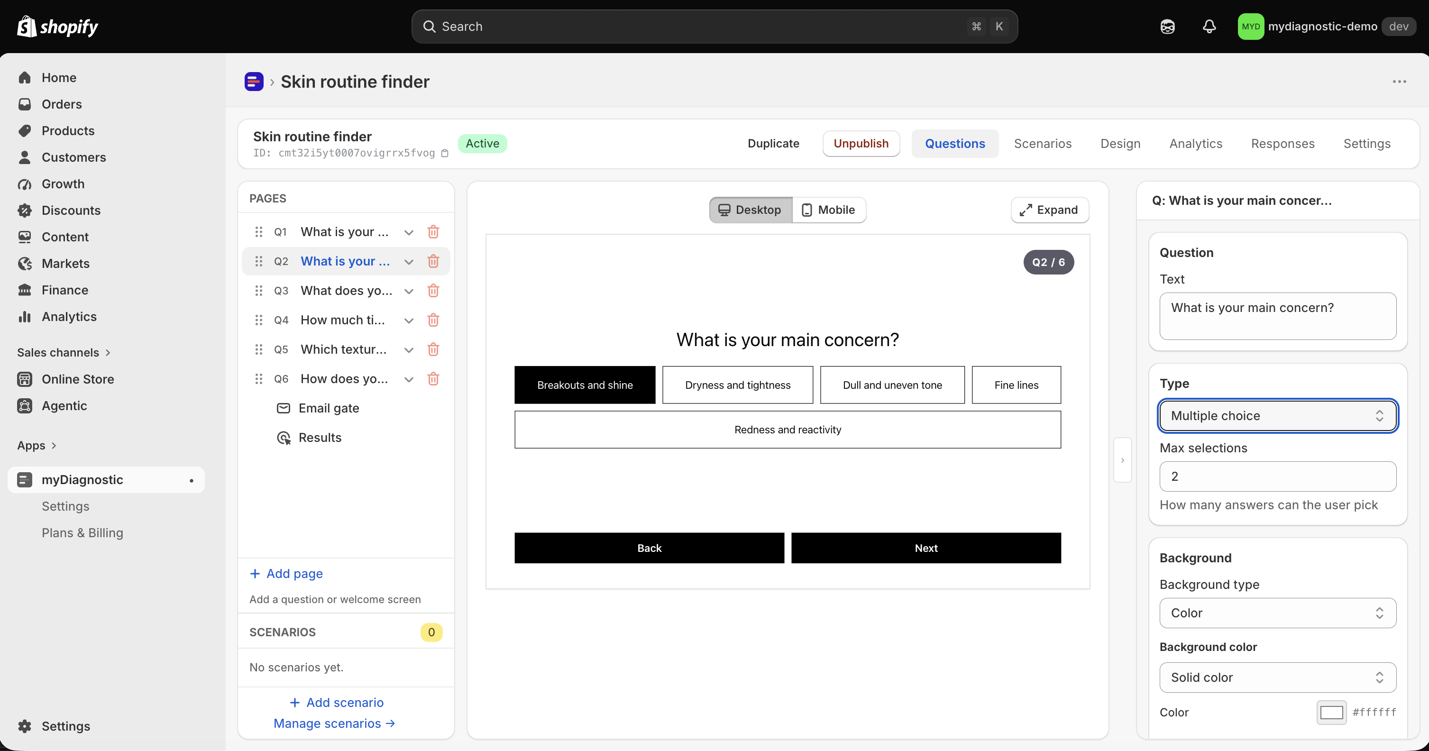Open the Background color Solid color dropdown
Image resolution: width=1429 pixels, height=751 pixels.
pyautogui.click(x=1278, y=677)
